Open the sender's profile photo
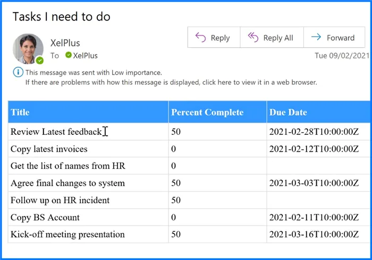The height and width of the screenshot is (260, 372). click(x=28, y=48)
